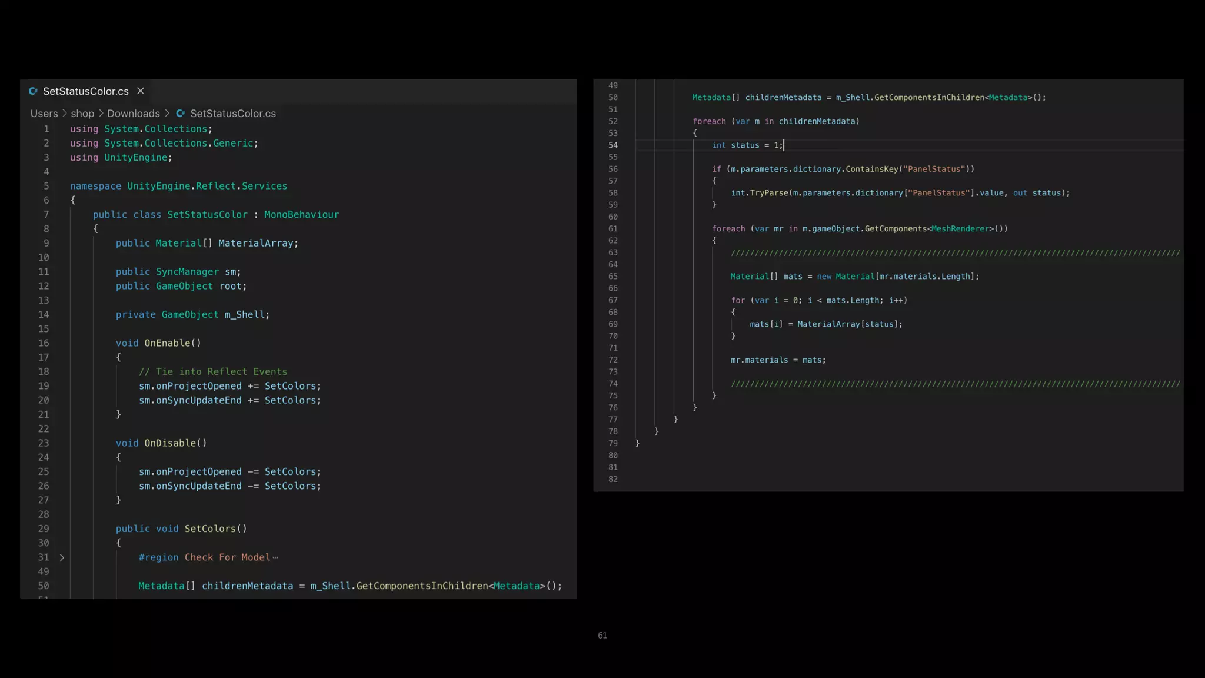
Task: Click 'mats[i] = MaterialArray[status];' line
Action: coord(826,324)
